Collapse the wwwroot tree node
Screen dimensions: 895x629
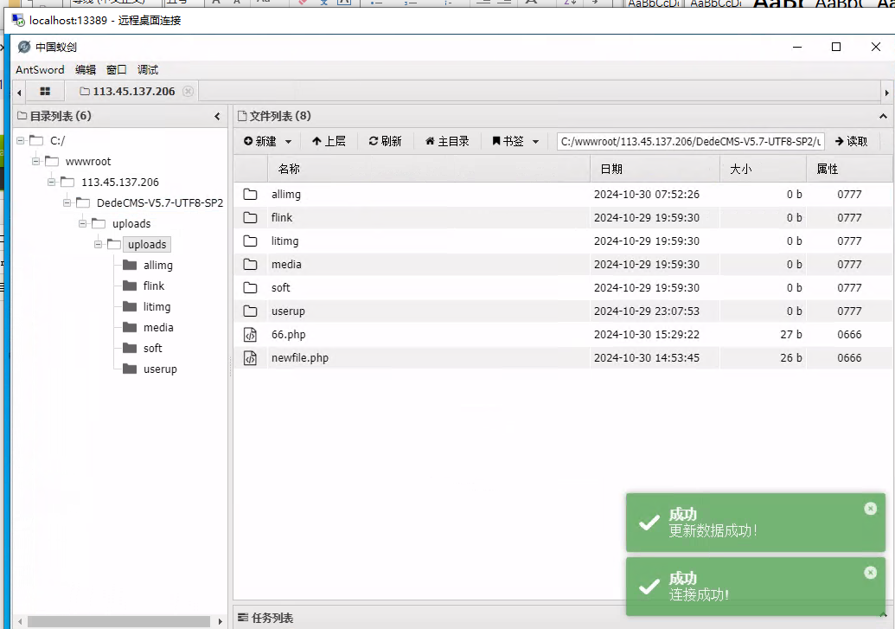point(35,161)
